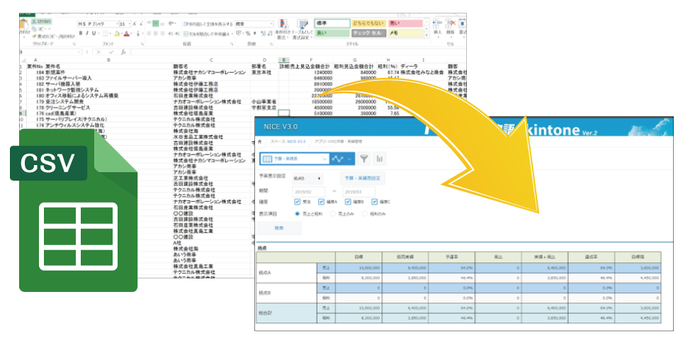
Task: Click the line graph view icon
Action: (x=338, y=159)
